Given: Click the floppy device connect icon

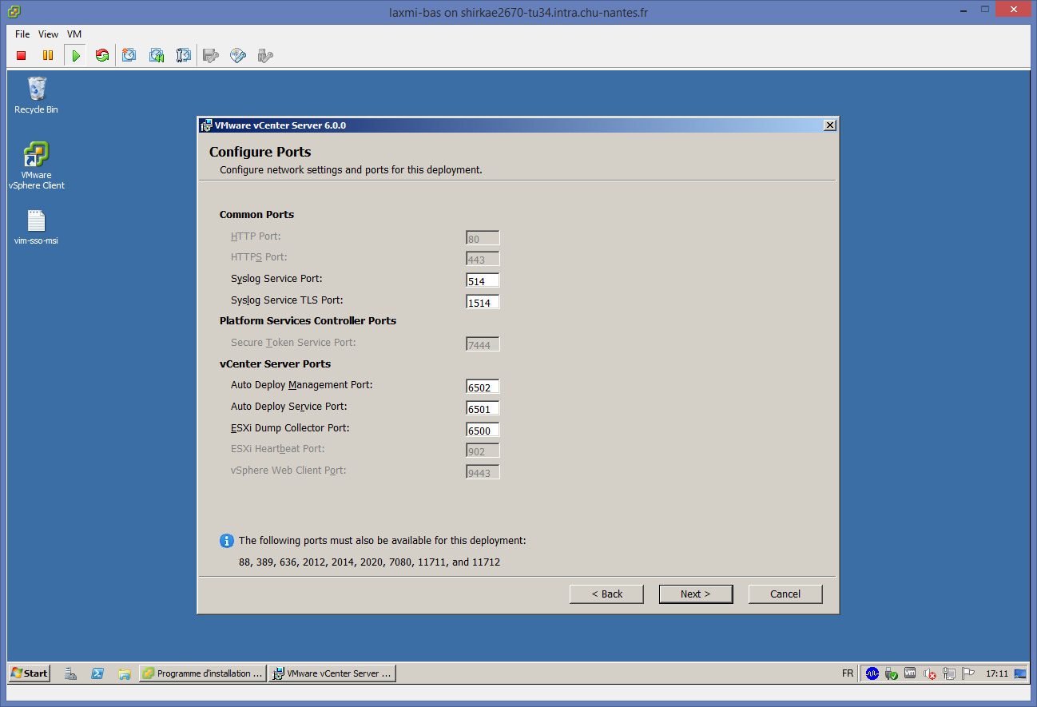Looking at the screenshot, I should coord(211,56).
